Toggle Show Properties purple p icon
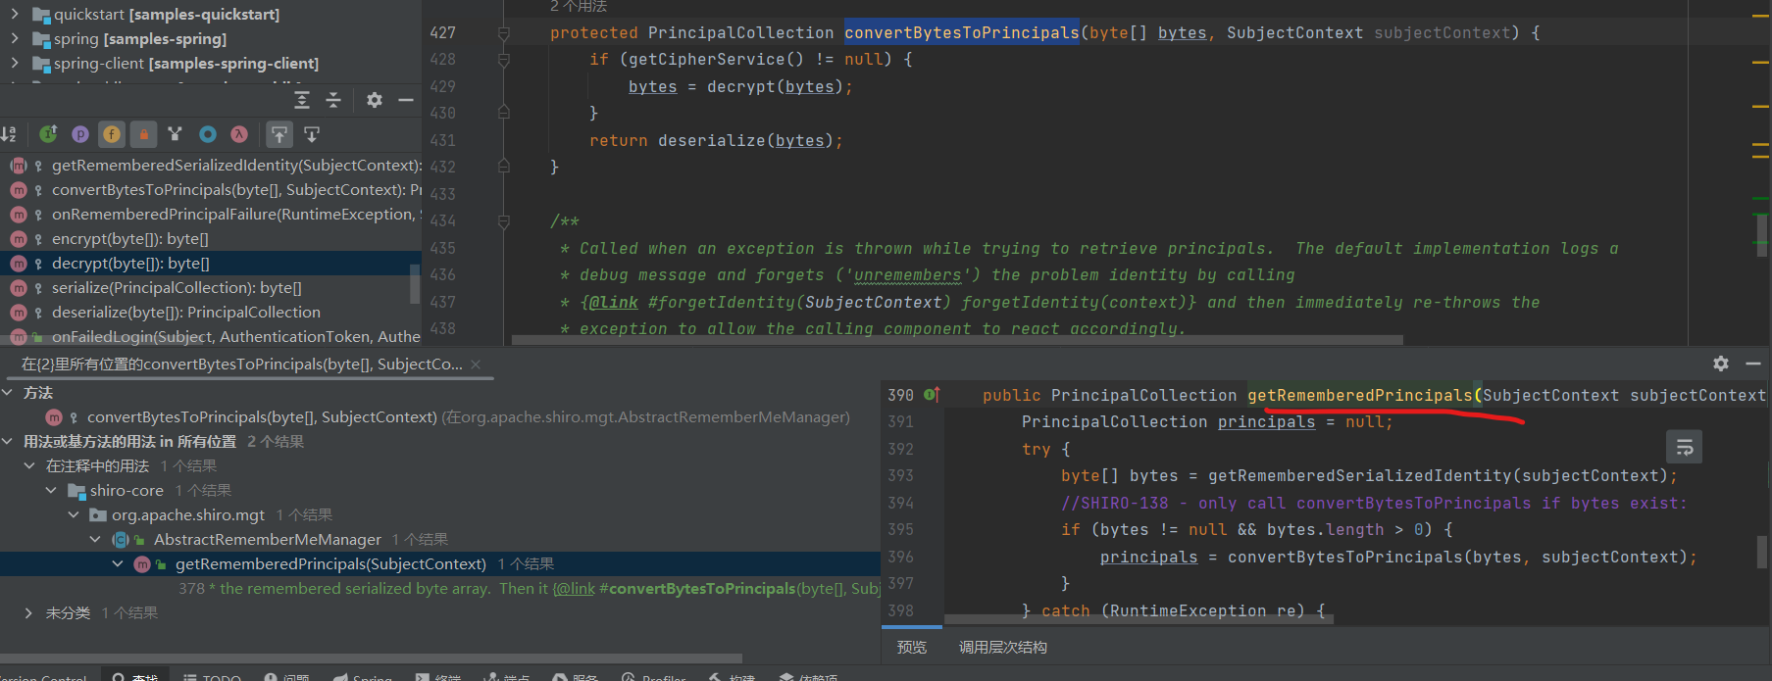The height and width of the screenshot is (681, 1772). (80, 134)
